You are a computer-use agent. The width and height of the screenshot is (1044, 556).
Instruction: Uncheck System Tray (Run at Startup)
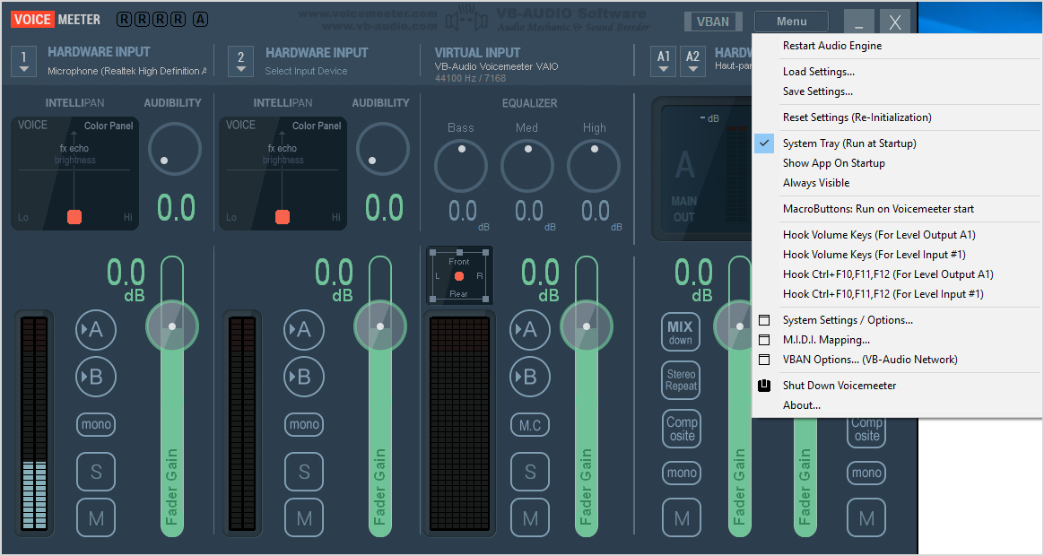[849, 143]
